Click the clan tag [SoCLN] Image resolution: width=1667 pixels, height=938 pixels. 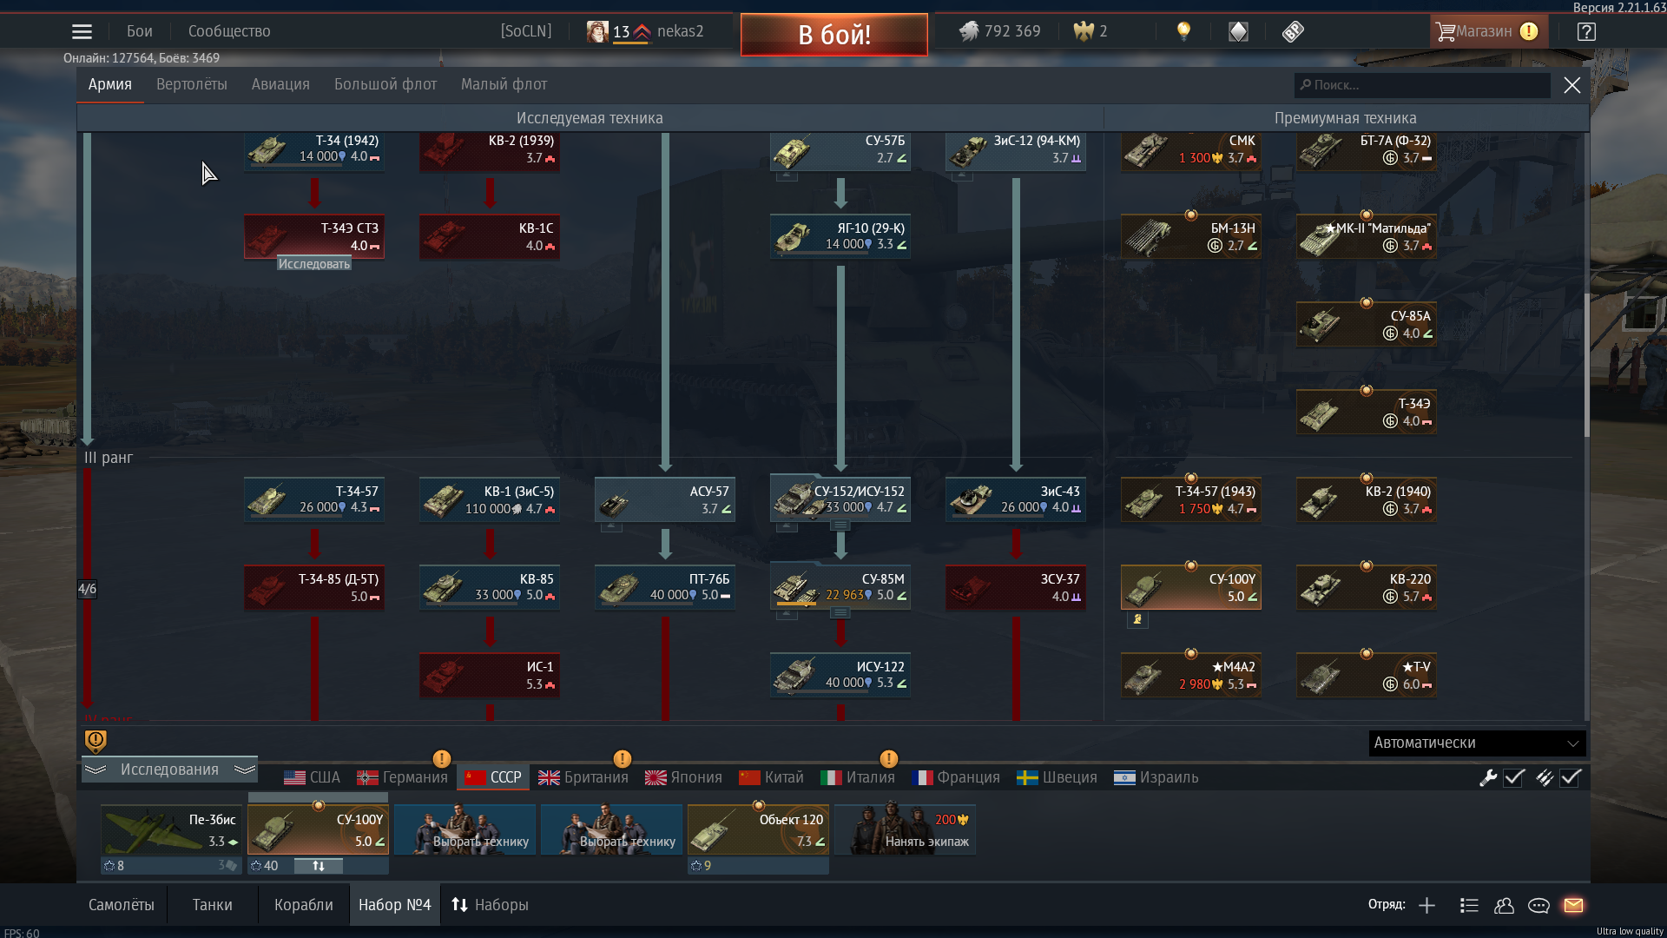[526, 31]
